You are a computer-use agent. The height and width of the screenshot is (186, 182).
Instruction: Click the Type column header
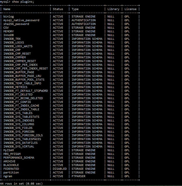[75, 9]
